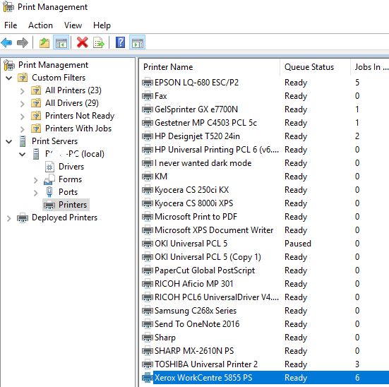This screenshot has height=387, width=389.
Task: Select Printers node in tree
Action: 73,205
